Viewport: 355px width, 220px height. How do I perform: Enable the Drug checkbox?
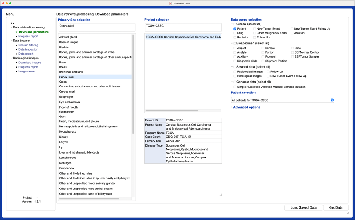click(x=235, y=33)
